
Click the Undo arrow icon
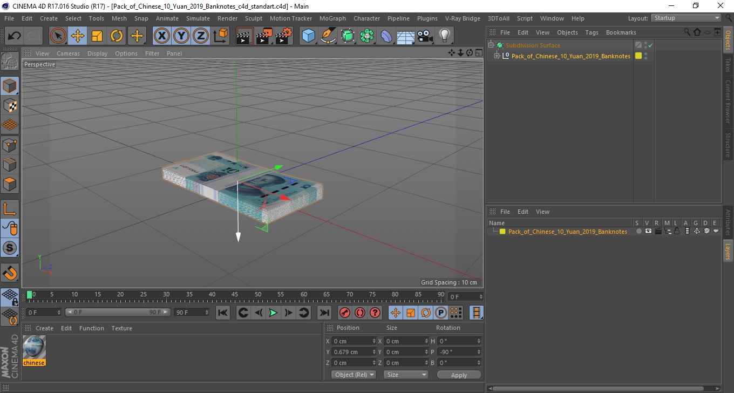click(x=15, y=36)
